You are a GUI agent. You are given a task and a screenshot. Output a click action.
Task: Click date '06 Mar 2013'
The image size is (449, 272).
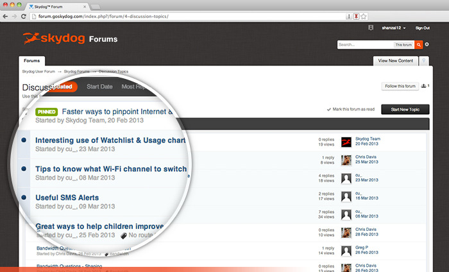[x=367, y=216]
